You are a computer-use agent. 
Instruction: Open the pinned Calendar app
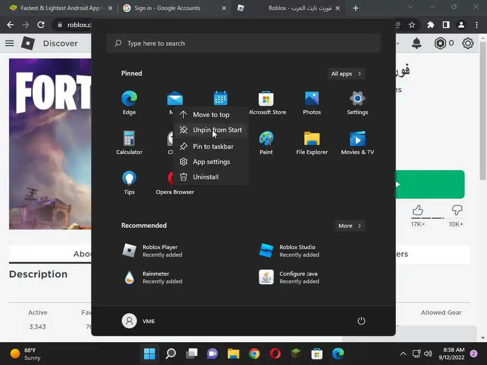tap(221, 98)
